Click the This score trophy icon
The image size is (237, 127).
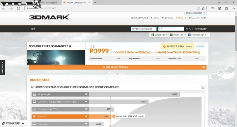pyautogui.click(x=34, y=116)
